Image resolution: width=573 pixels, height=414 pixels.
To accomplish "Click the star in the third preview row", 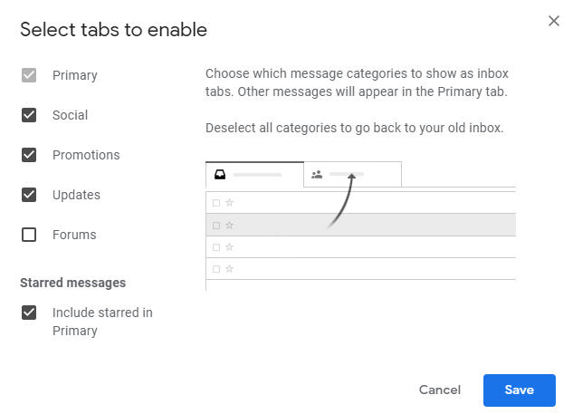I will (230, 246).
